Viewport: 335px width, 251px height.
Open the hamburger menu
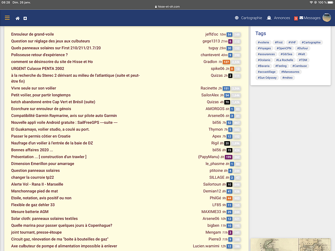click(7, 18)
